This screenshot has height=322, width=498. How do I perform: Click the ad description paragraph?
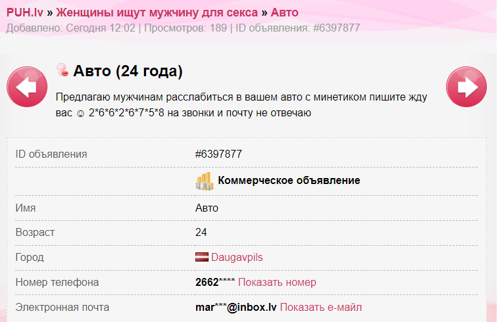[241, 105]
